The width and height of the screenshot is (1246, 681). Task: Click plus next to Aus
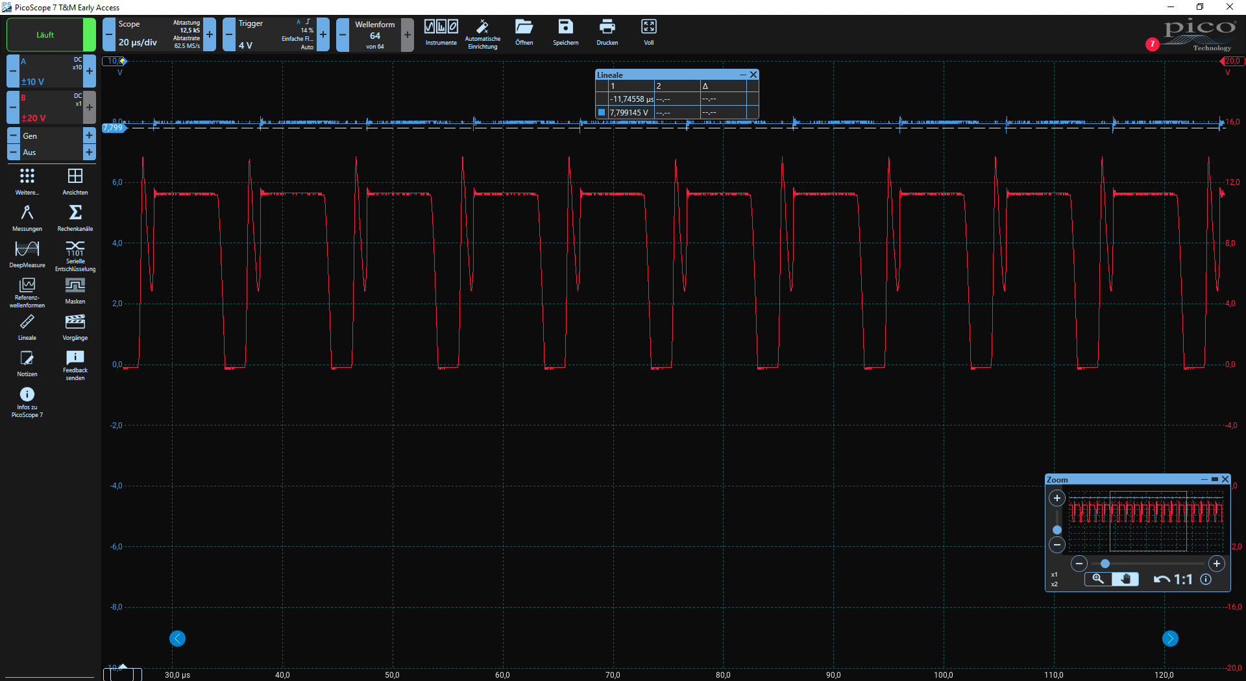(90, 152)
